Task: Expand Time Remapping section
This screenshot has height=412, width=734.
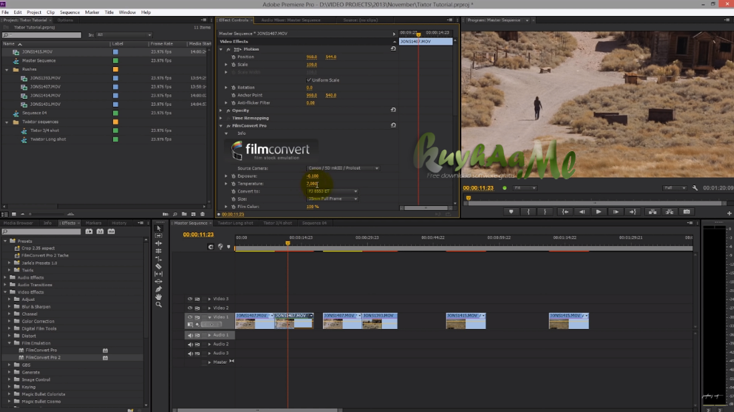Action: (x=221, y=118)
